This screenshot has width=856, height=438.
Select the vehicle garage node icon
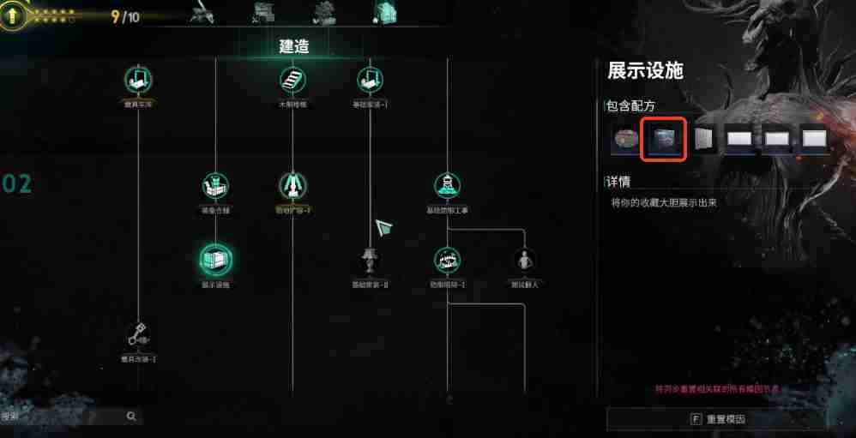coord(138,81)
